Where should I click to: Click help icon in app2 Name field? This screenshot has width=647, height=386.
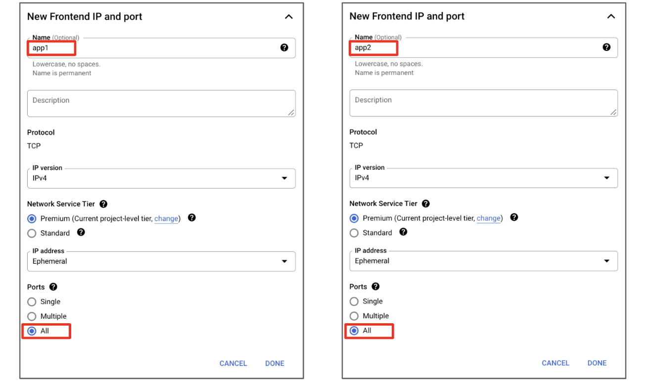[x=606, y=47]
